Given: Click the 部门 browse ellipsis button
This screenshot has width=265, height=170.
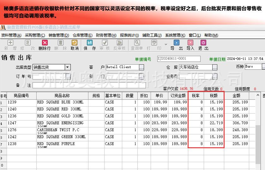Looking at the screenshot, I should coord(142,77).
